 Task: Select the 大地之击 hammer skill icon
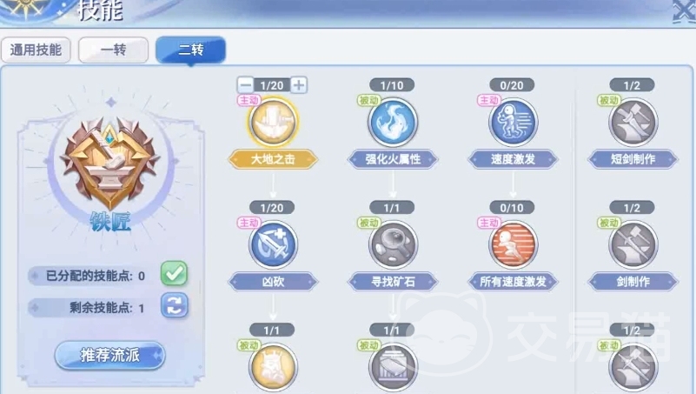tap(273, 122)
